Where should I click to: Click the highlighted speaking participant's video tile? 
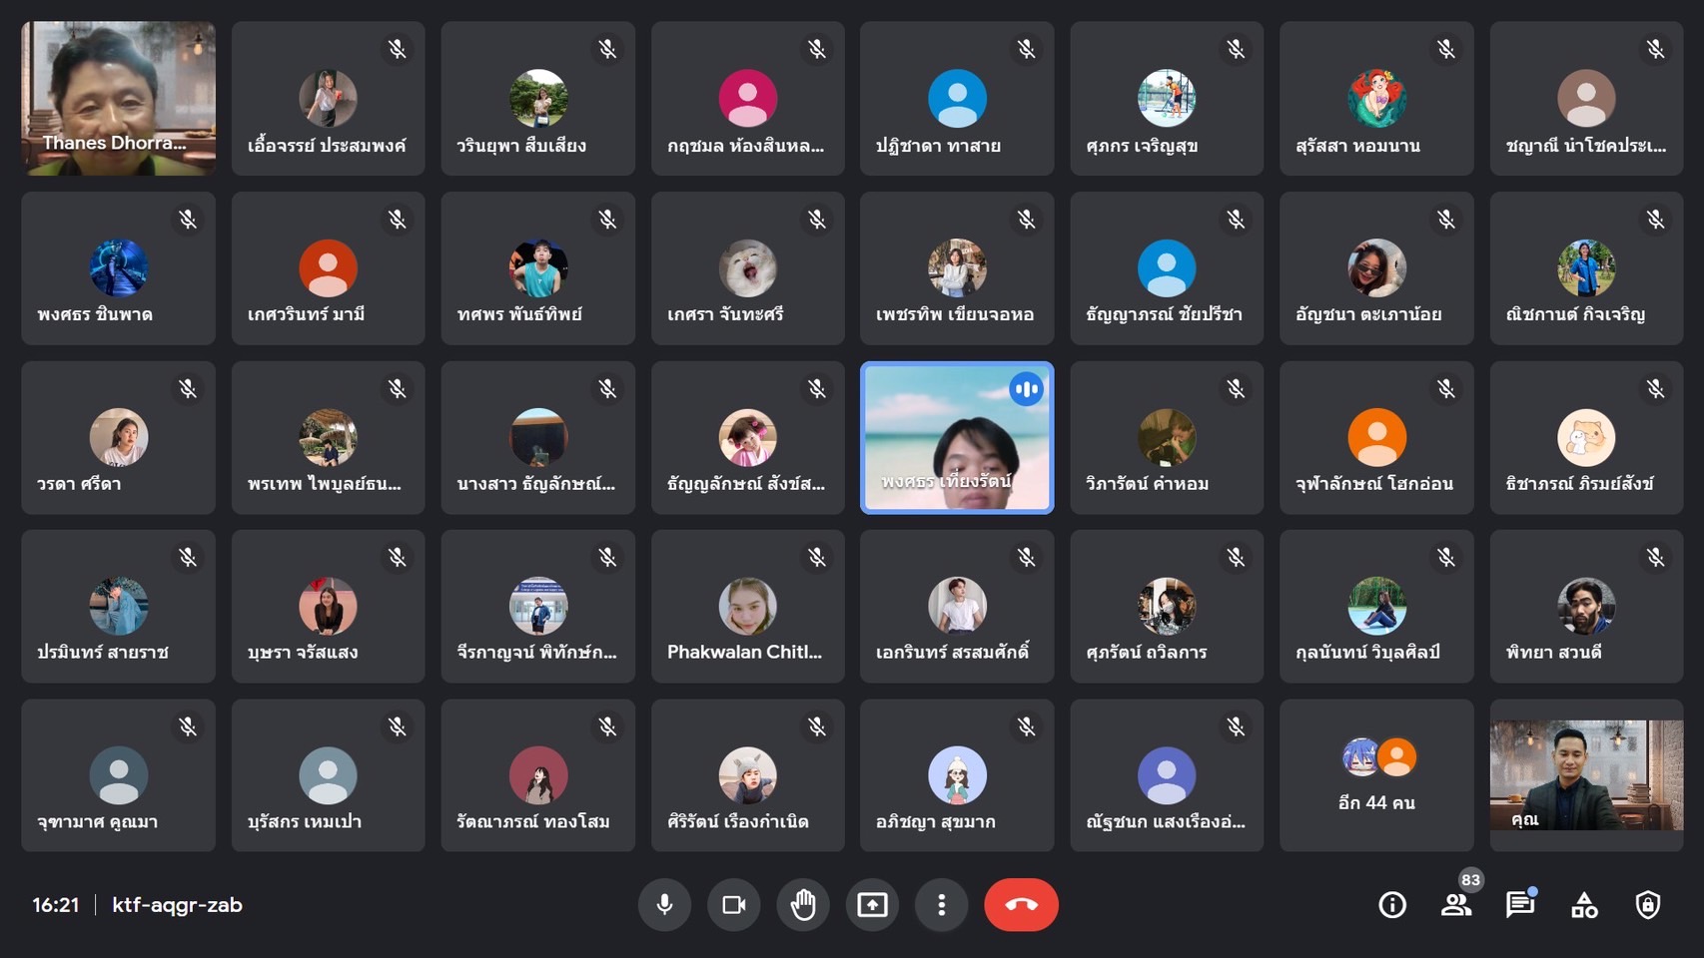click(x=956, y=437)
